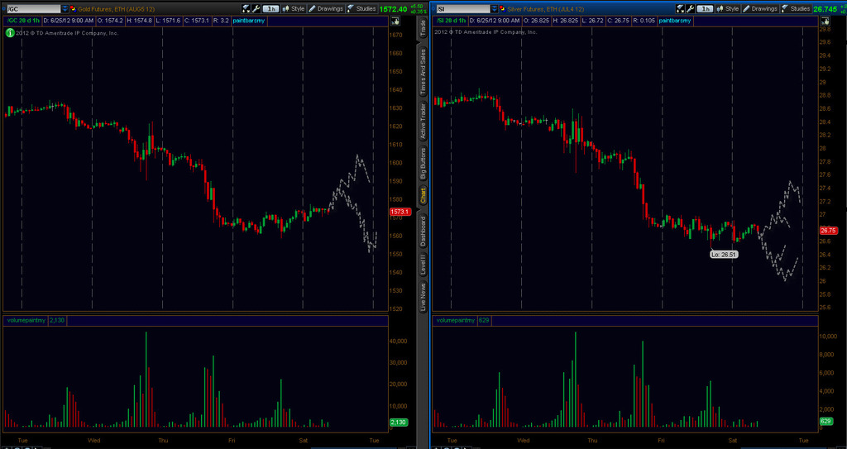847x449 pixels.
Task: Click Silver last price 26.745
Action: coord(825,9)
